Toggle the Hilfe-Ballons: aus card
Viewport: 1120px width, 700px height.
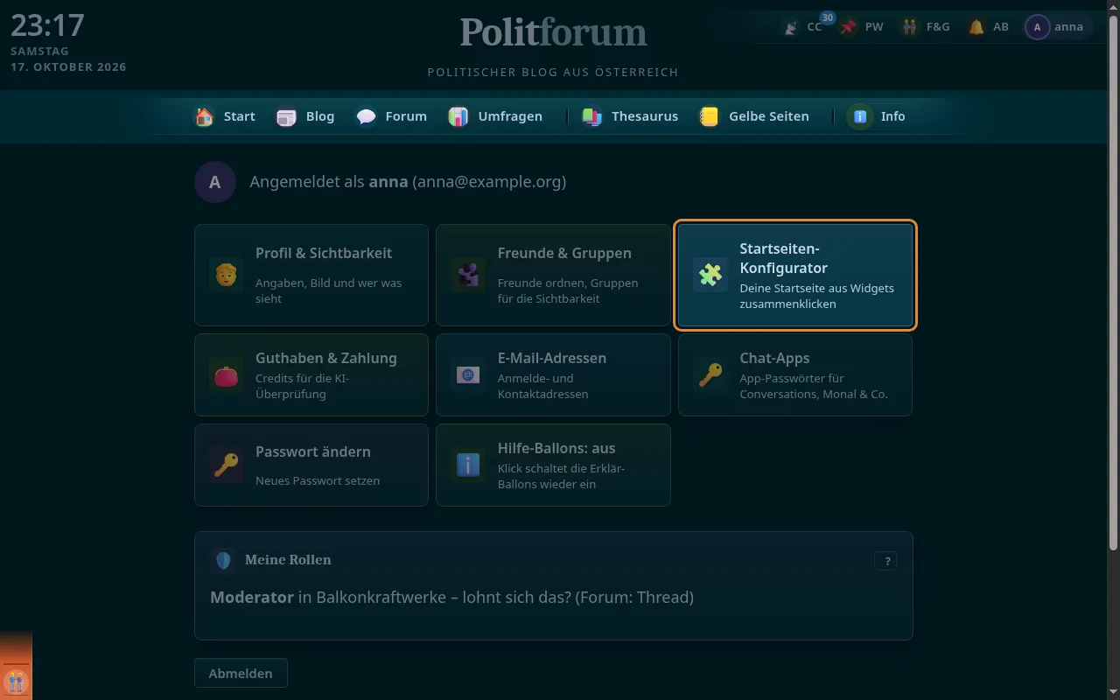click(553, 465)
